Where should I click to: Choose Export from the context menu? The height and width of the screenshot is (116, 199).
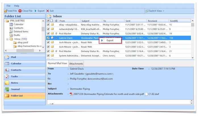[110, 40]
